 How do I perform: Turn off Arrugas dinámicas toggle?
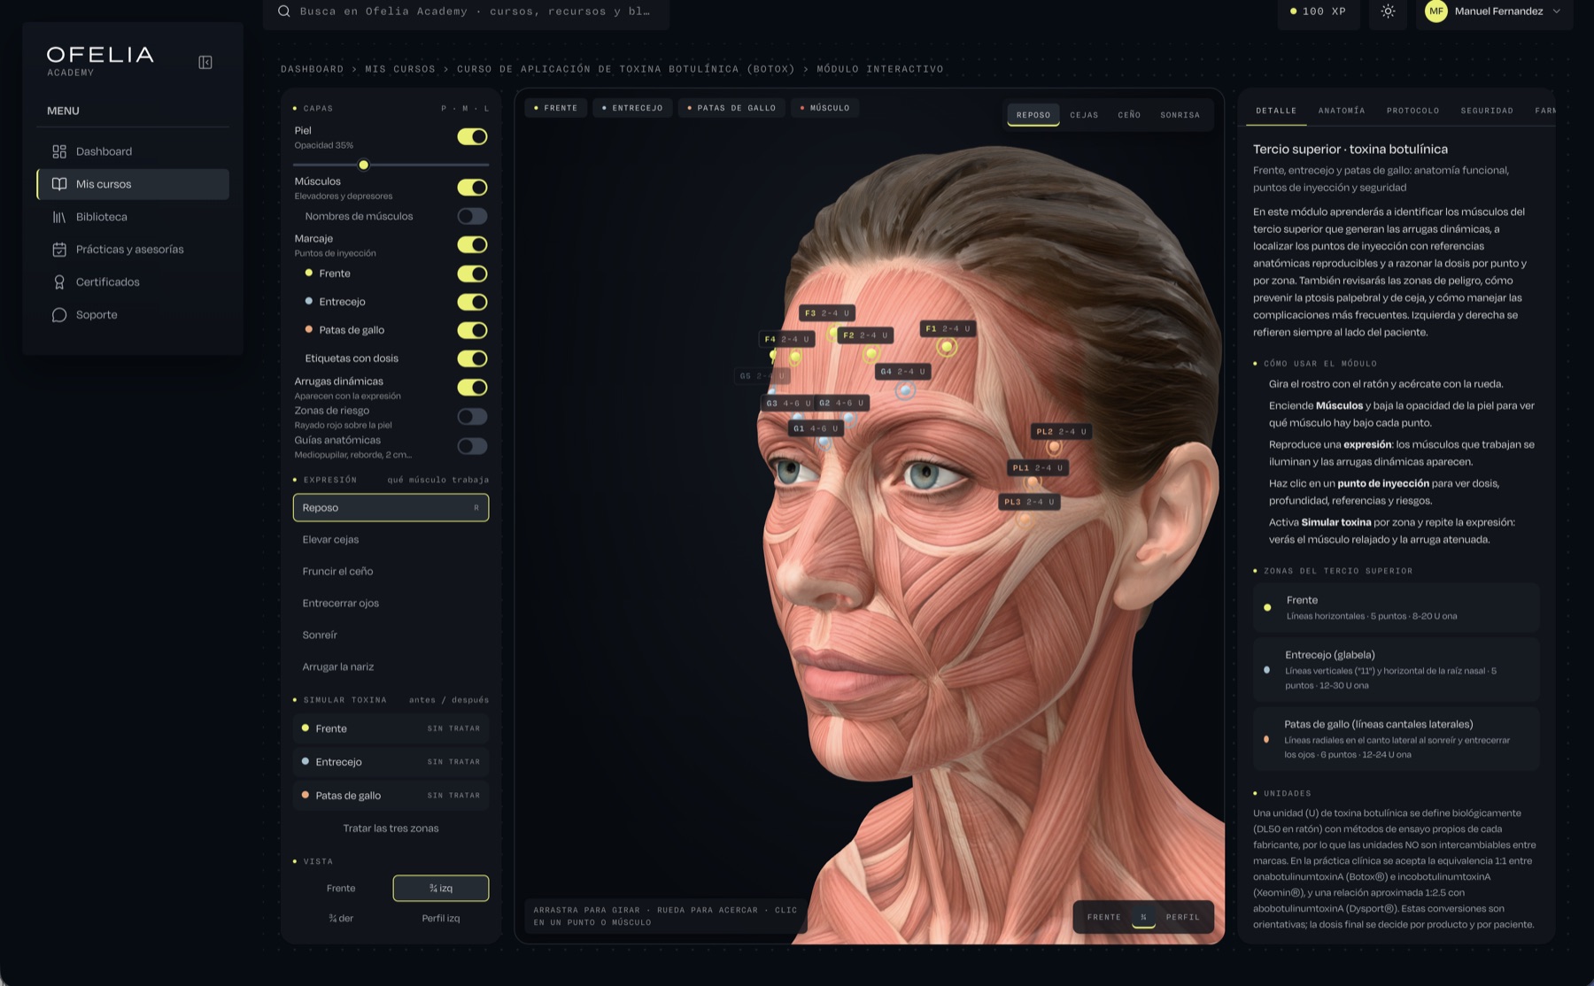coord(472,387)
